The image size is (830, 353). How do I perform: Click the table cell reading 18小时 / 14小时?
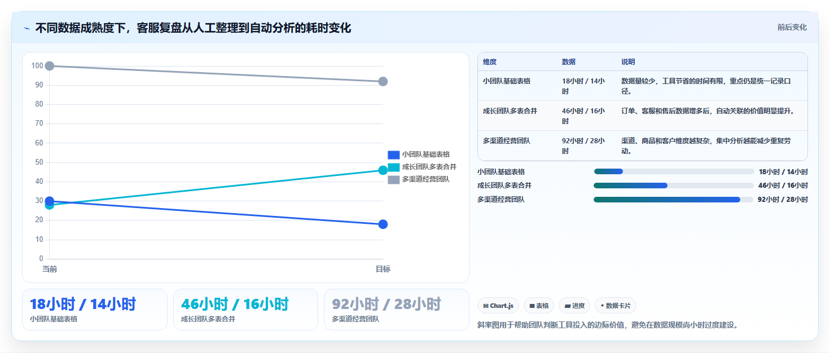583,86
